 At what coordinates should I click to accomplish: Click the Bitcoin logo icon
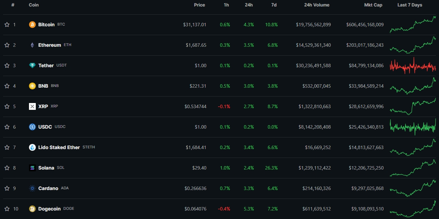tap(32, 25)
